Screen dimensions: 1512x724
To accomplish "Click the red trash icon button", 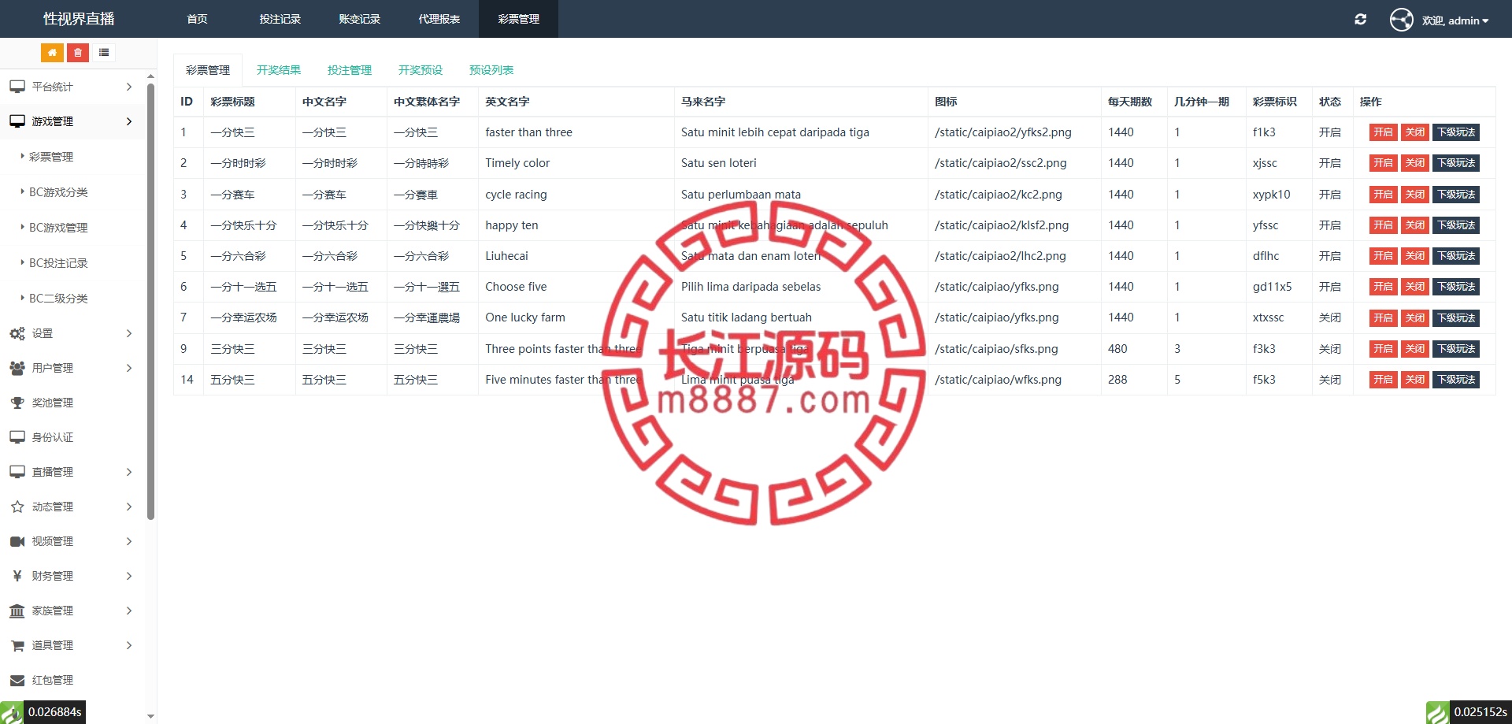I will pyautogui.click(x=77, y=53).
